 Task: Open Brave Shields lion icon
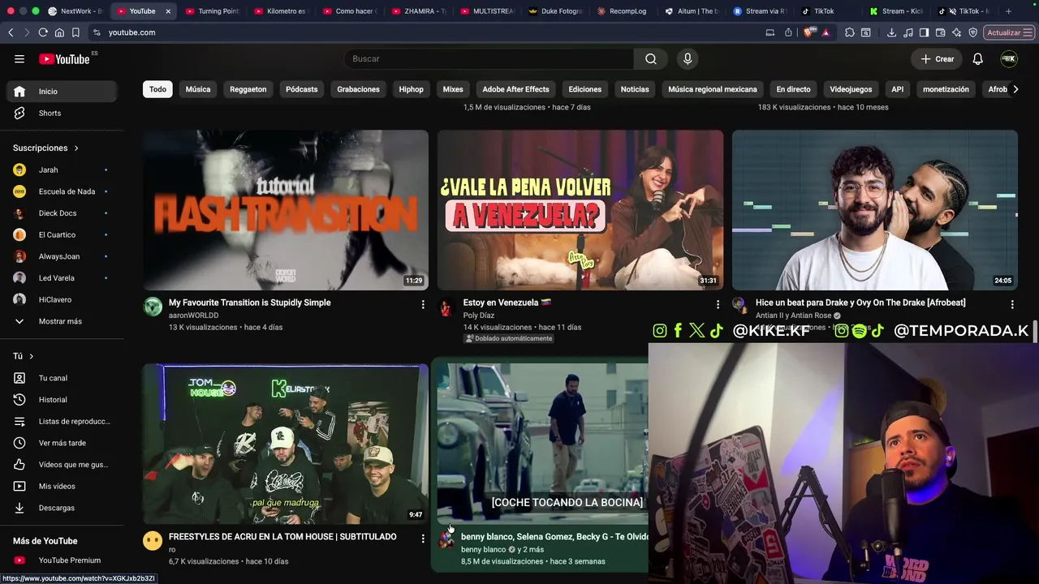[x=809, y=32]
